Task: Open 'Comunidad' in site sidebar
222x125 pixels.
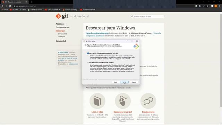Action: point(61,41)
